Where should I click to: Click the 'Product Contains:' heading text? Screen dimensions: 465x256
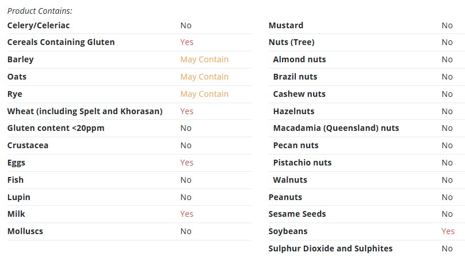click(40, 11)
